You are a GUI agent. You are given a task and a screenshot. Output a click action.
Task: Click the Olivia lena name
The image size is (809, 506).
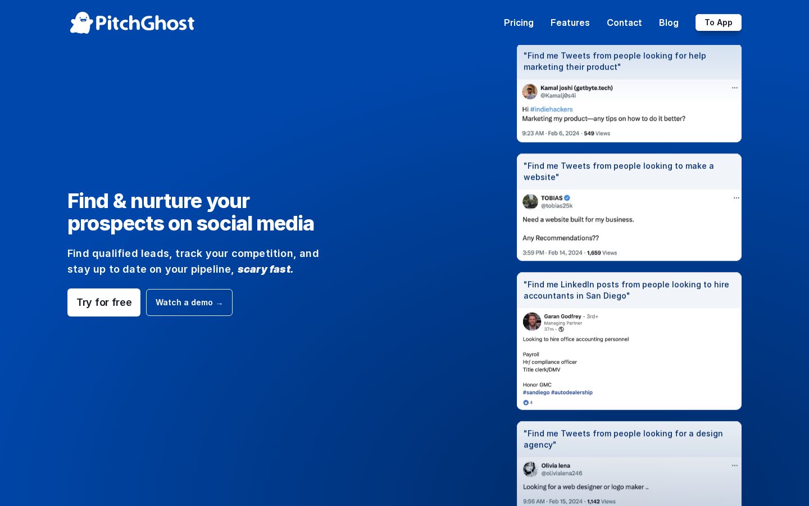[x=556, y=466]
